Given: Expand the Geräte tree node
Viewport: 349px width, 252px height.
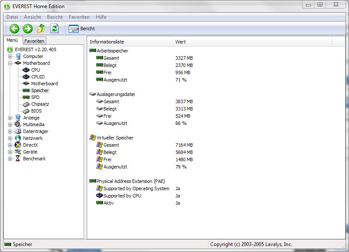Looking at the screenshot, I should point(10,152).
